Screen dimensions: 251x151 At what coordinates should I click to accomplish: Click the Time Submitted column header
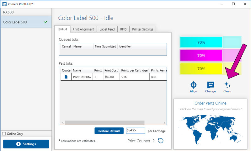coord(105,46)
